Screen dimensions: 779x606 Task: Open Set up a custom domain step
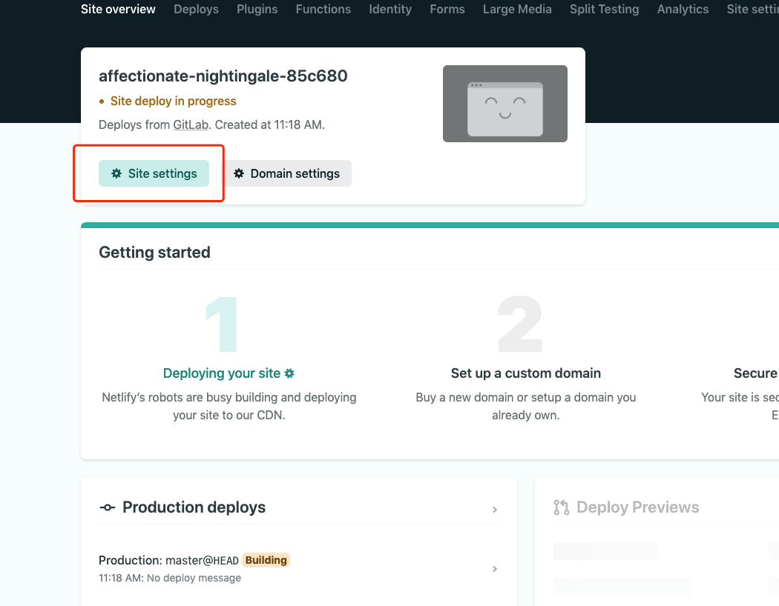point(525,373)
